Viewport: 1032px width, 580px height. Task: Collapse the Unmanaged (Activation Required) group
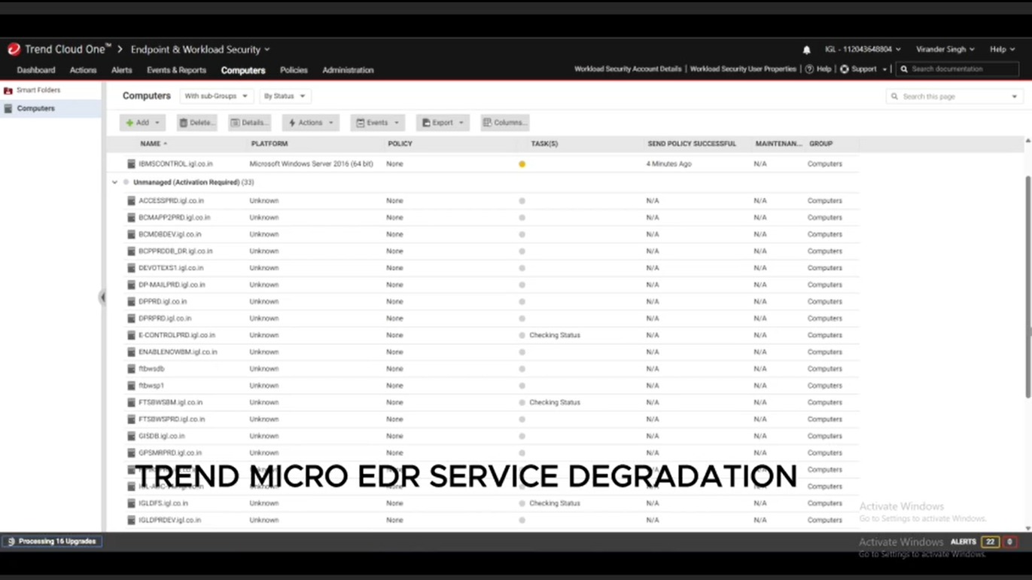(114, 182)
